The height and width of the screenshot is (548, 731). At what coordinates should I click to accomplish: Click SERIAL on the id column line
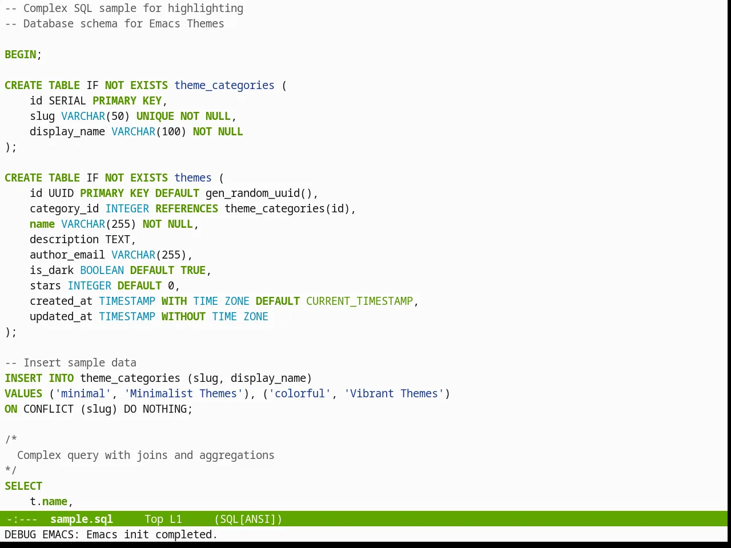coord(67,100)
